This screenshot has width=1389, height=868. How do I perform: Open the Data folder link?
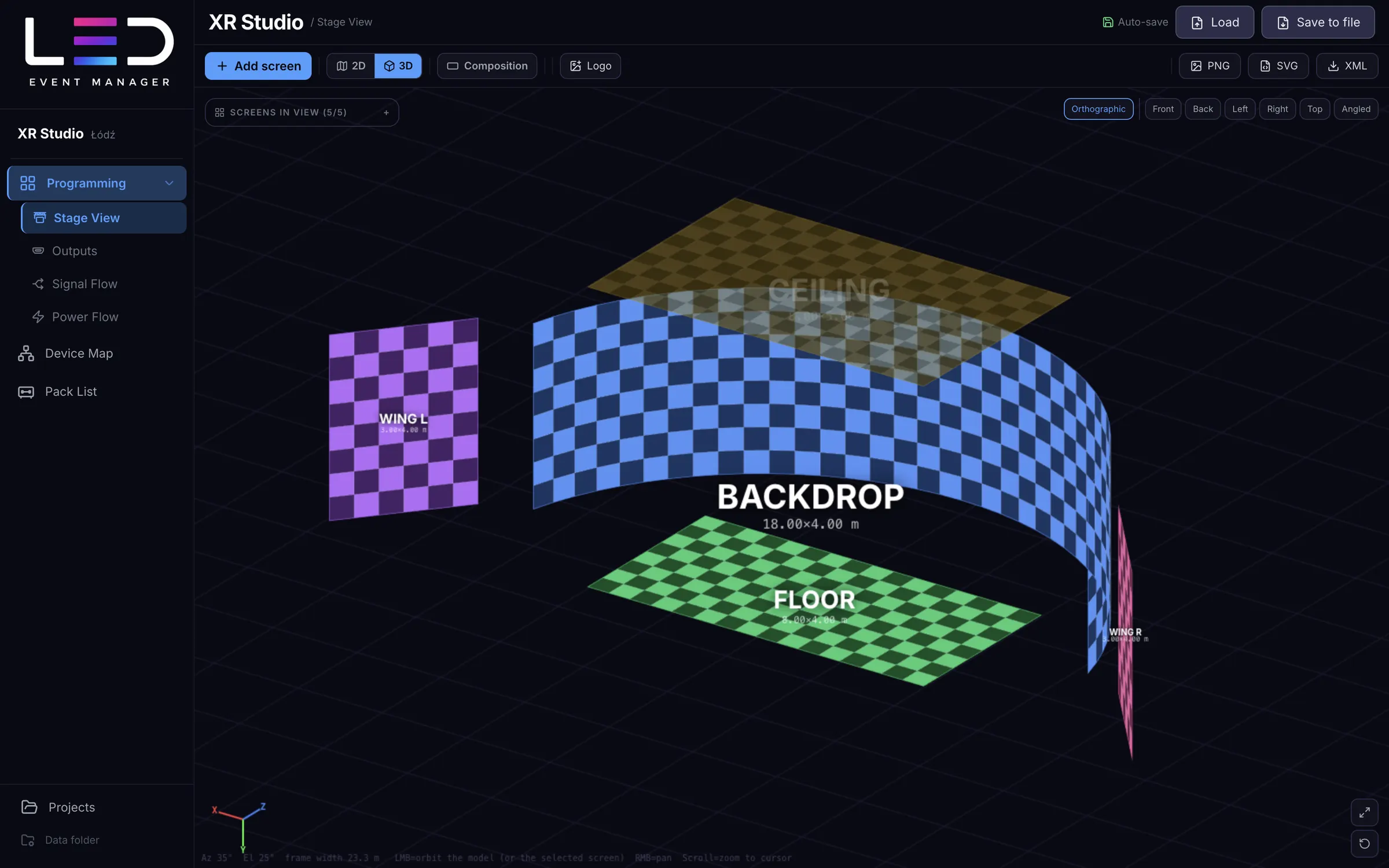72,840
